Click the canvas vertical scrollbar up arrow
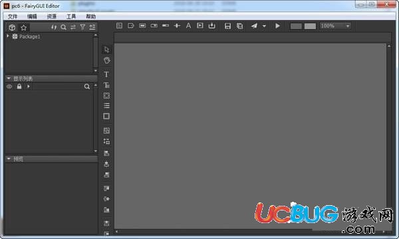The image size is (399, 239). [389, 46]
